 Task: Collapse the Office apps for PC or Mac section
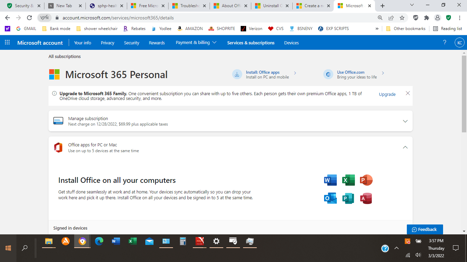(405, 147)
